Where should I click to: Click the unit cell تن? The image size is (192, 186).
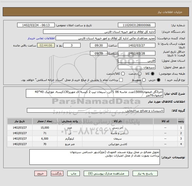click(x=70, y=133)
